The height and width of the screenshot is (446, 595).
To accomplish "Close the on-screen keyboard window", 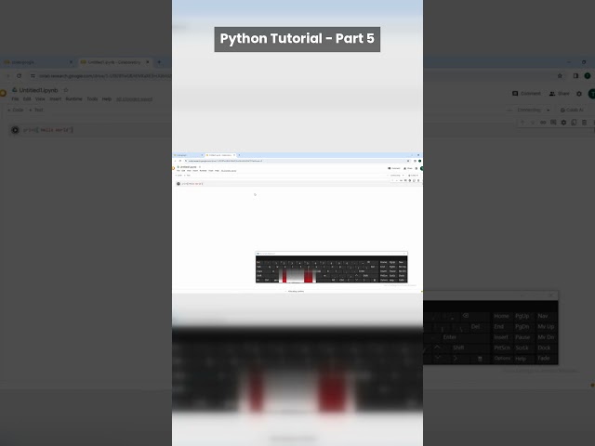I will 551,295.
